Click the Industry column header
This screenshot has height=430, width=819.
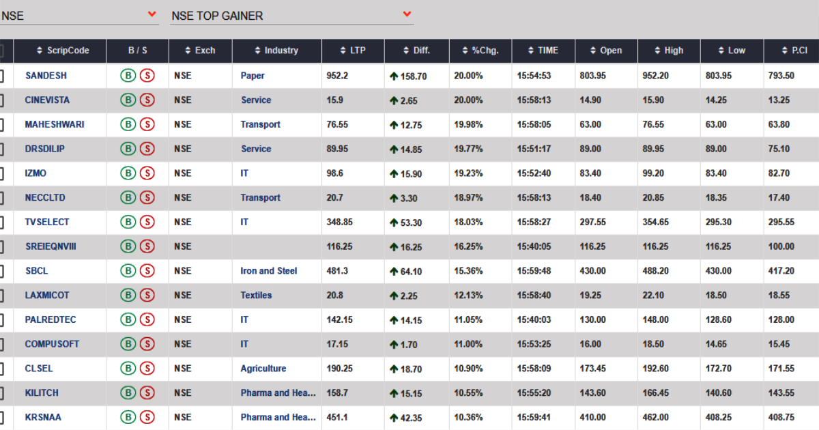(276, 51)
